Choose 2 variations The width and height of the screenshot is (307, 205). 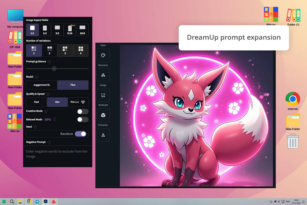[x=49, y=50]
